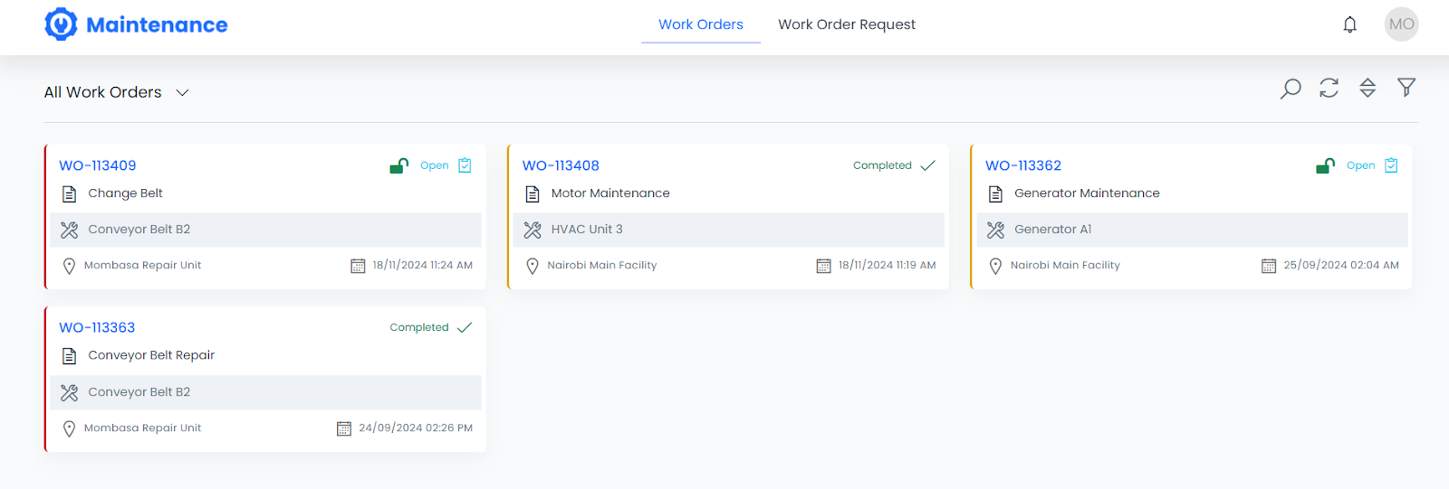Click the Open status on WO-113409
Screen dimensions: 1449x489
coord(435,165)
